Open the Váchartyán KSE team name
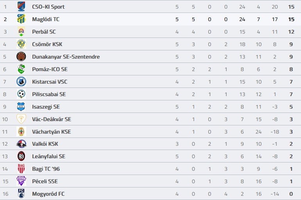The height and width of the screenshot is (200, 301). coord(52,132)
